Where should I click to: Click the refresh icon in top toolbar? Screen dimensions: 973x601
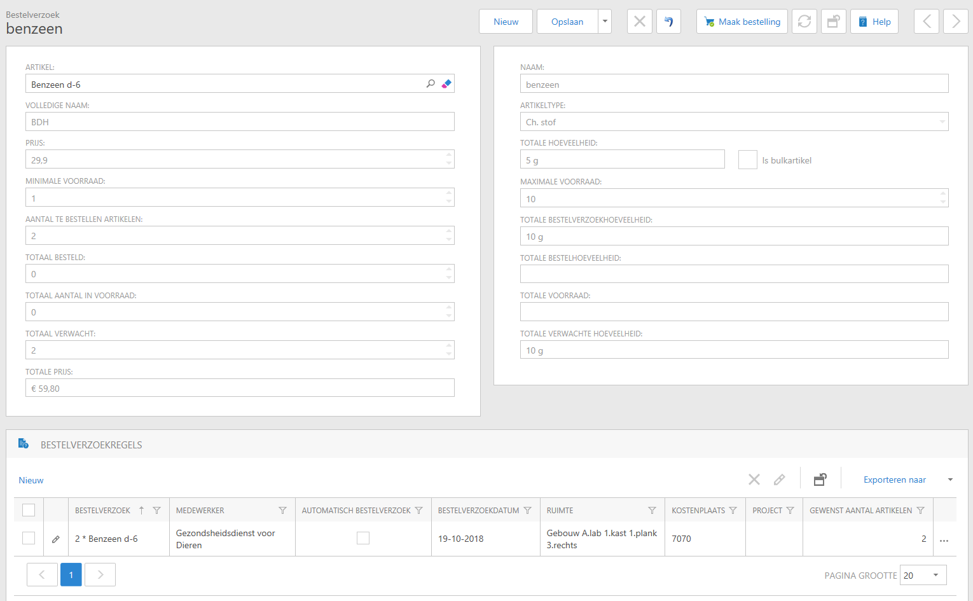[x=804, y=22]
